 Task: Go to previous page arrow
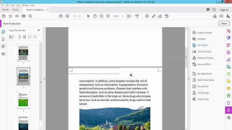click(61, 16)
